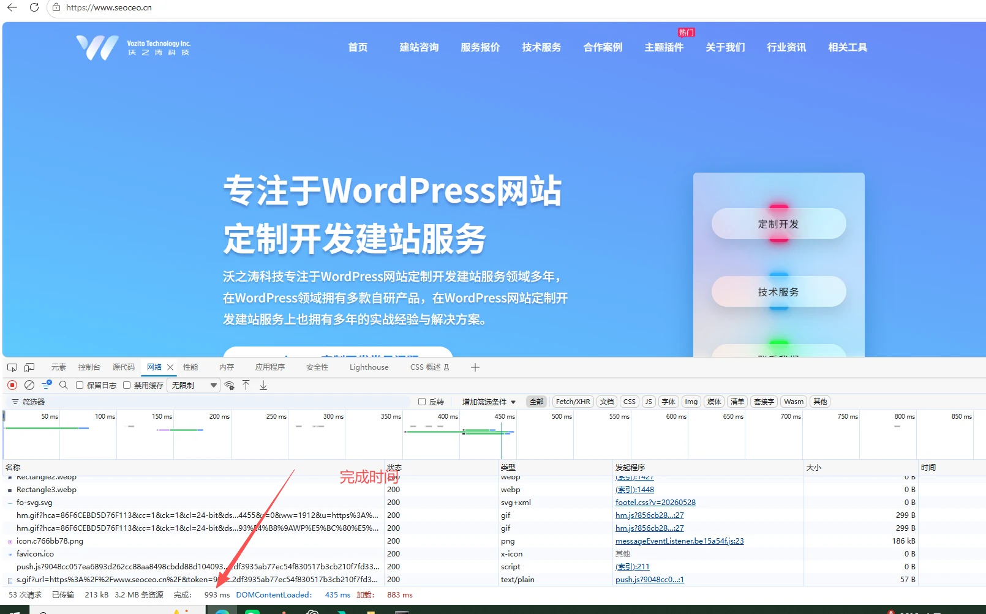The image size is (986, 614).
Task: Toggle device emulation icon in DevTools
Action: (29, 367)
